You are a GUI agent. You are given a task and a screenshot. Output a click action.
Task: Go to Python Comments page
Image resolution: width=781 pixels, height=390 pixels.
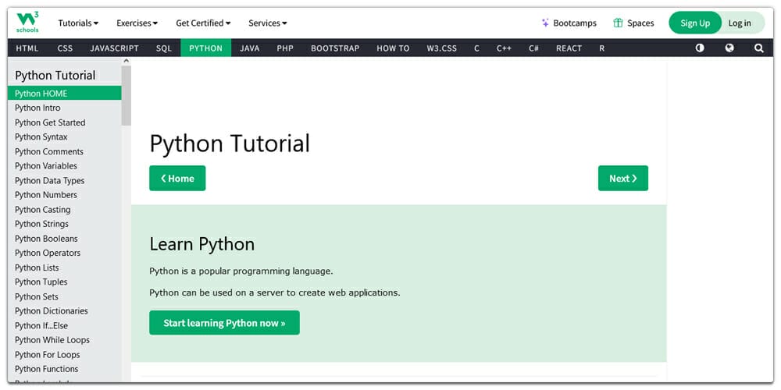64,152
